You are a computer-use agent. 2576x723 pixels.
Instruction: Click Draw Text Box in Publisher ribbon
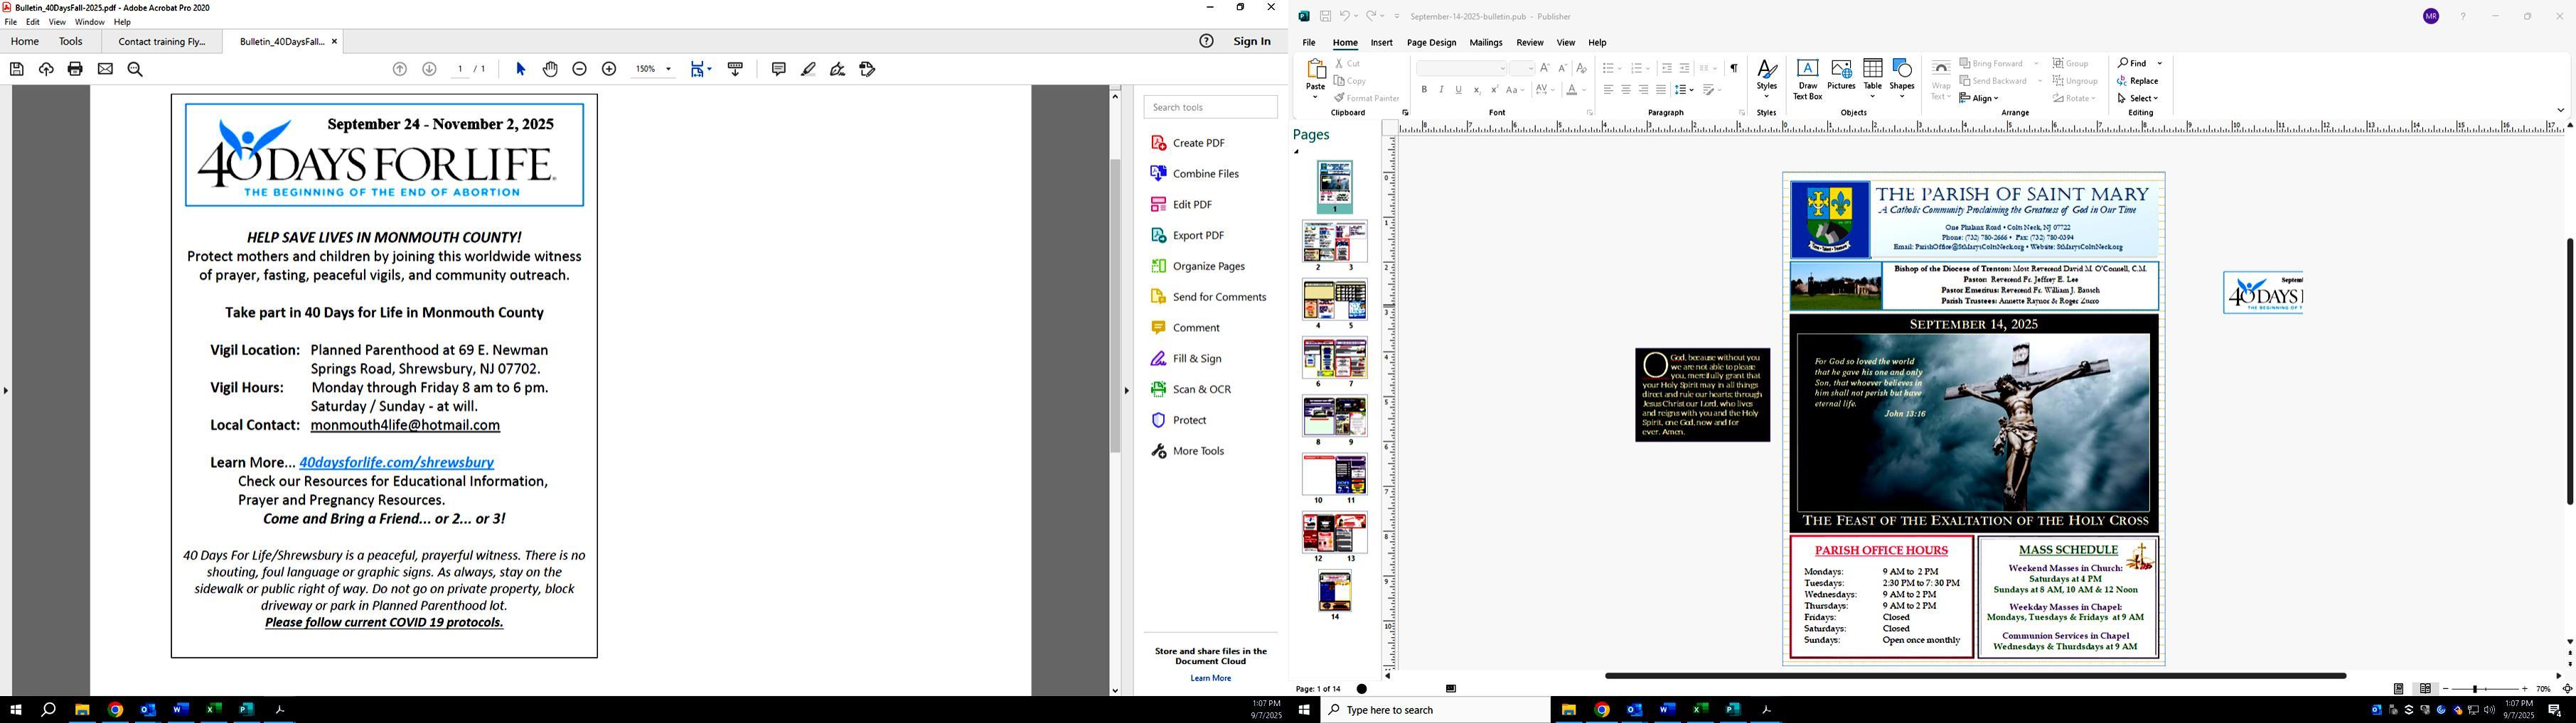pyautogui.click(x=1807, y=79)
